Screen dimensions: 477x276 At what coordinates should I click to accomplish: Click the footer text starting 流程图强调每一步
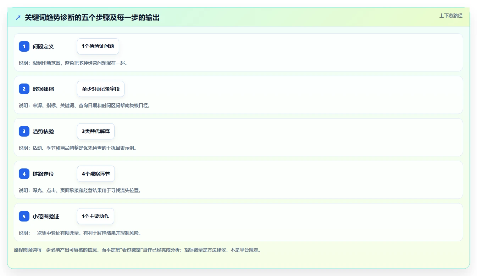pos(138,250)
